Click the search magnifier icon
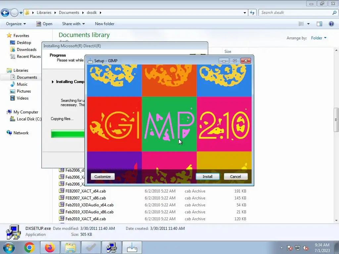Viewport: 339px width, 254px height. coord(334,13)
